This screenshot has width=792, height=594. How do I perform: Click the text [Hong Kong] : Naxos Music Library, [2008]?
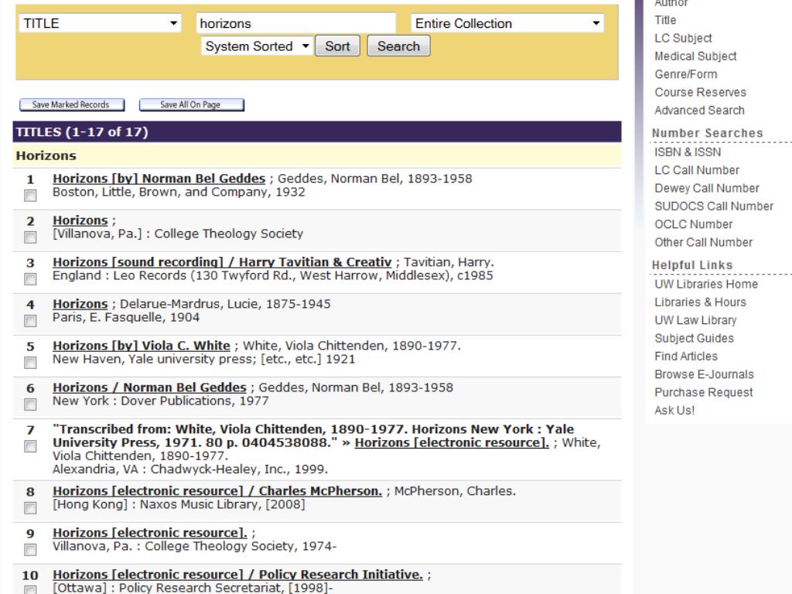click(x=179, y=504)
